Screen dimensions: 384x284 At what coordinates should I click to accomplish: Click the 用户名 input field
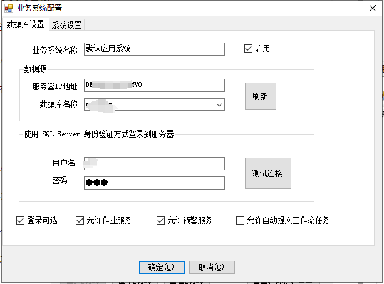pos(153,163)
